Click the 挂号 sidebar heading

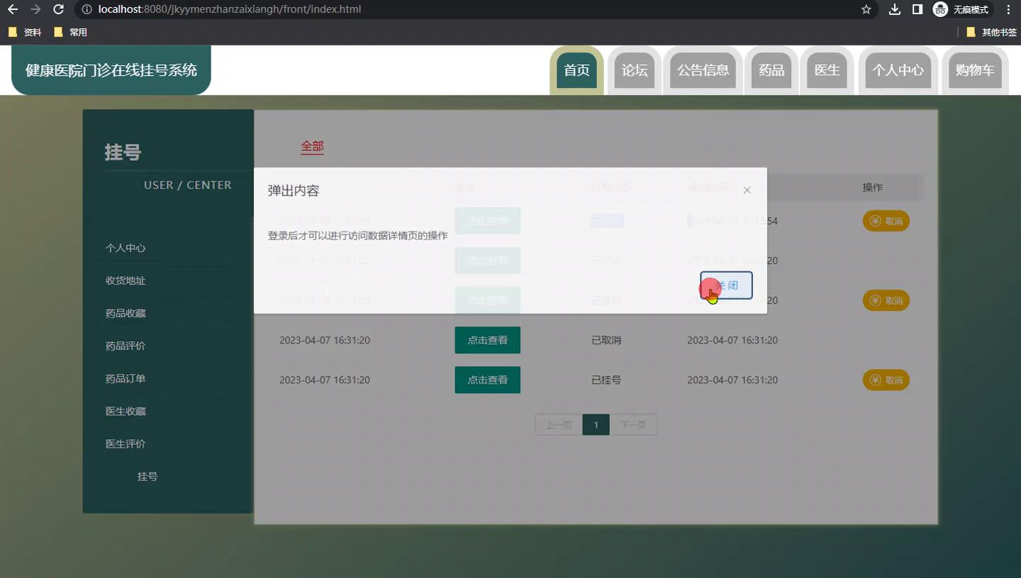(x=123, y=152)
